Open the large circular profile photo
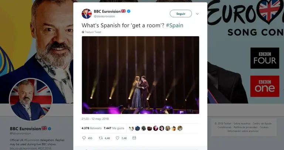 coord(31,100)
